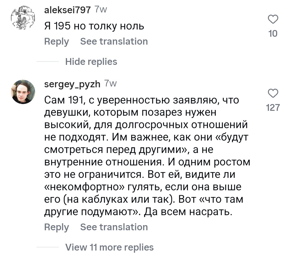Expand View 11 more replies
The image size is (292, 260).
point(109,247)
